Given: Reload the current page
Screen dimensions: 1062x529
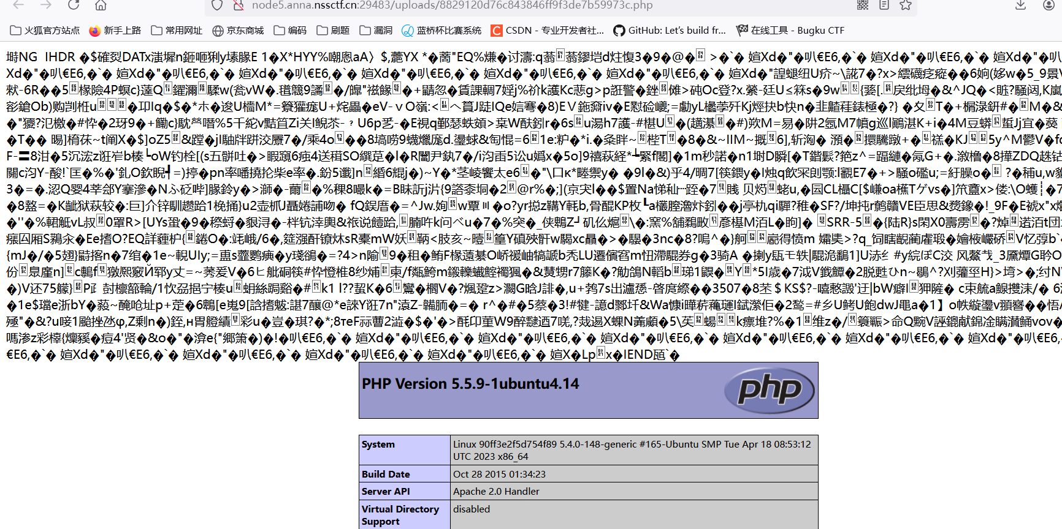Looking at the screenshot, I should [74, 5].
